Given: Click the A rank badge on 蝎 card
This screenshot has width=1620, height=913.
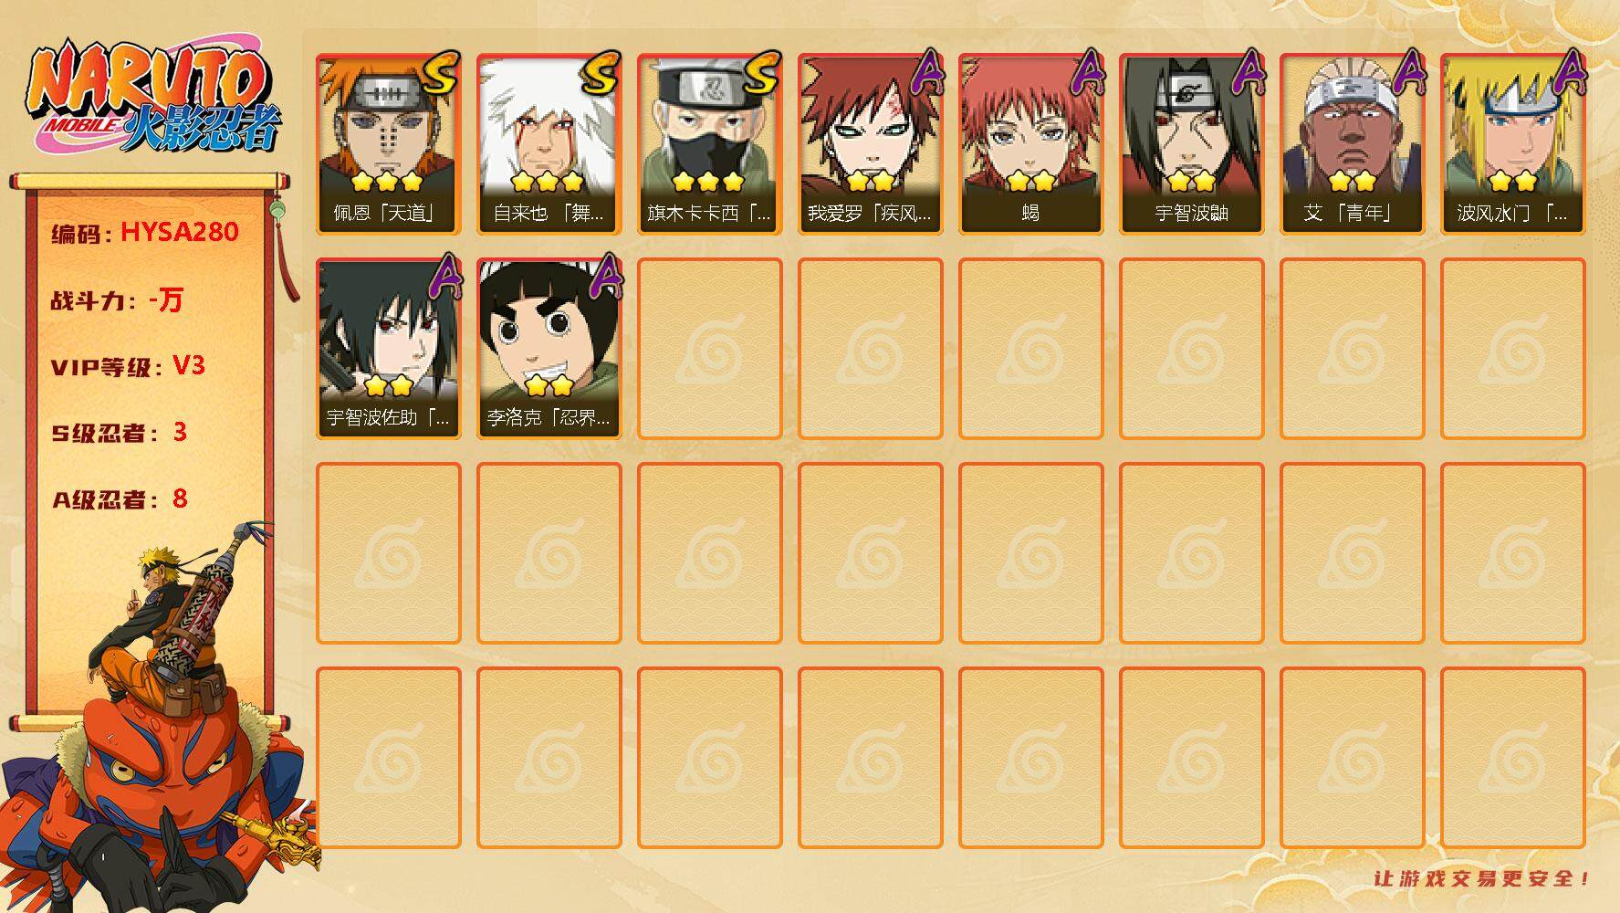Looking at the screenshot, I should pyautogui.click(x=1086, y=71).
